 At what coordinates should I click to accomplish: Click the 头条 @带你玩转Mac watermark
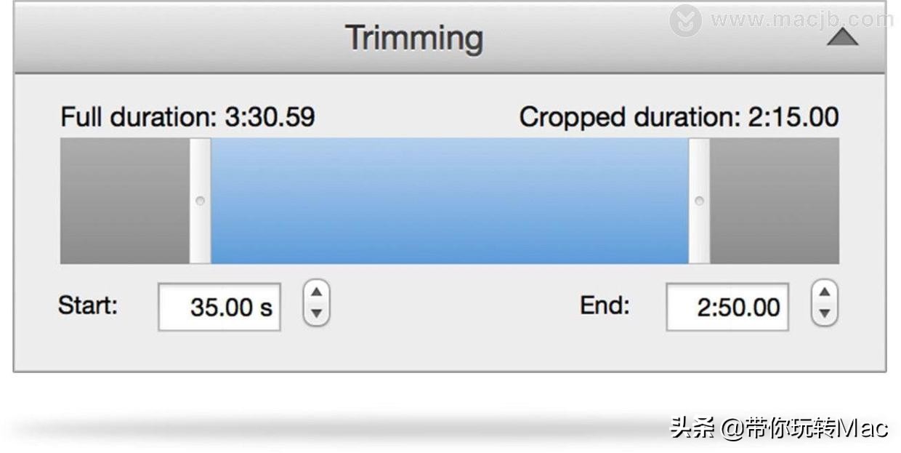pos(778,428)
